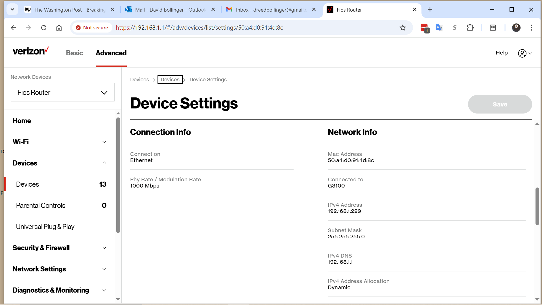This screenshot has width=542, height=305.
Task: Open a new browser tab
Action: (x=430, y=9)
